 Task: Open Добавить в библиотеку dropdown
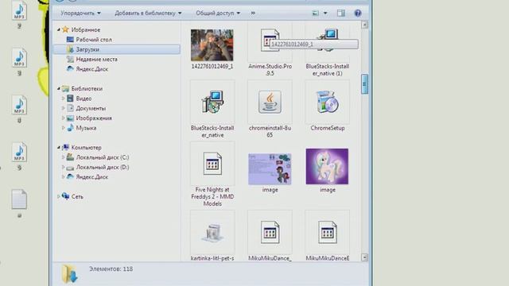point(148,14)
